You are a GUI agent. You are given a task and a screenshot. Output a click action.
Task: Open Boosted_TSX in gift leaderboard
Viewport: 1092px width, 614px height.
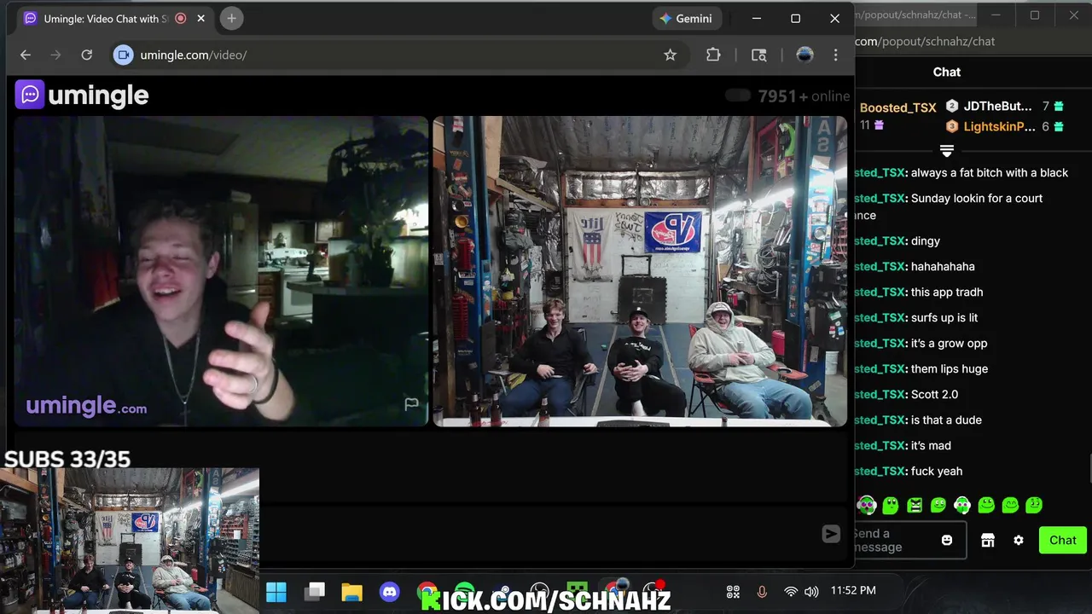[x=897, y=107]
